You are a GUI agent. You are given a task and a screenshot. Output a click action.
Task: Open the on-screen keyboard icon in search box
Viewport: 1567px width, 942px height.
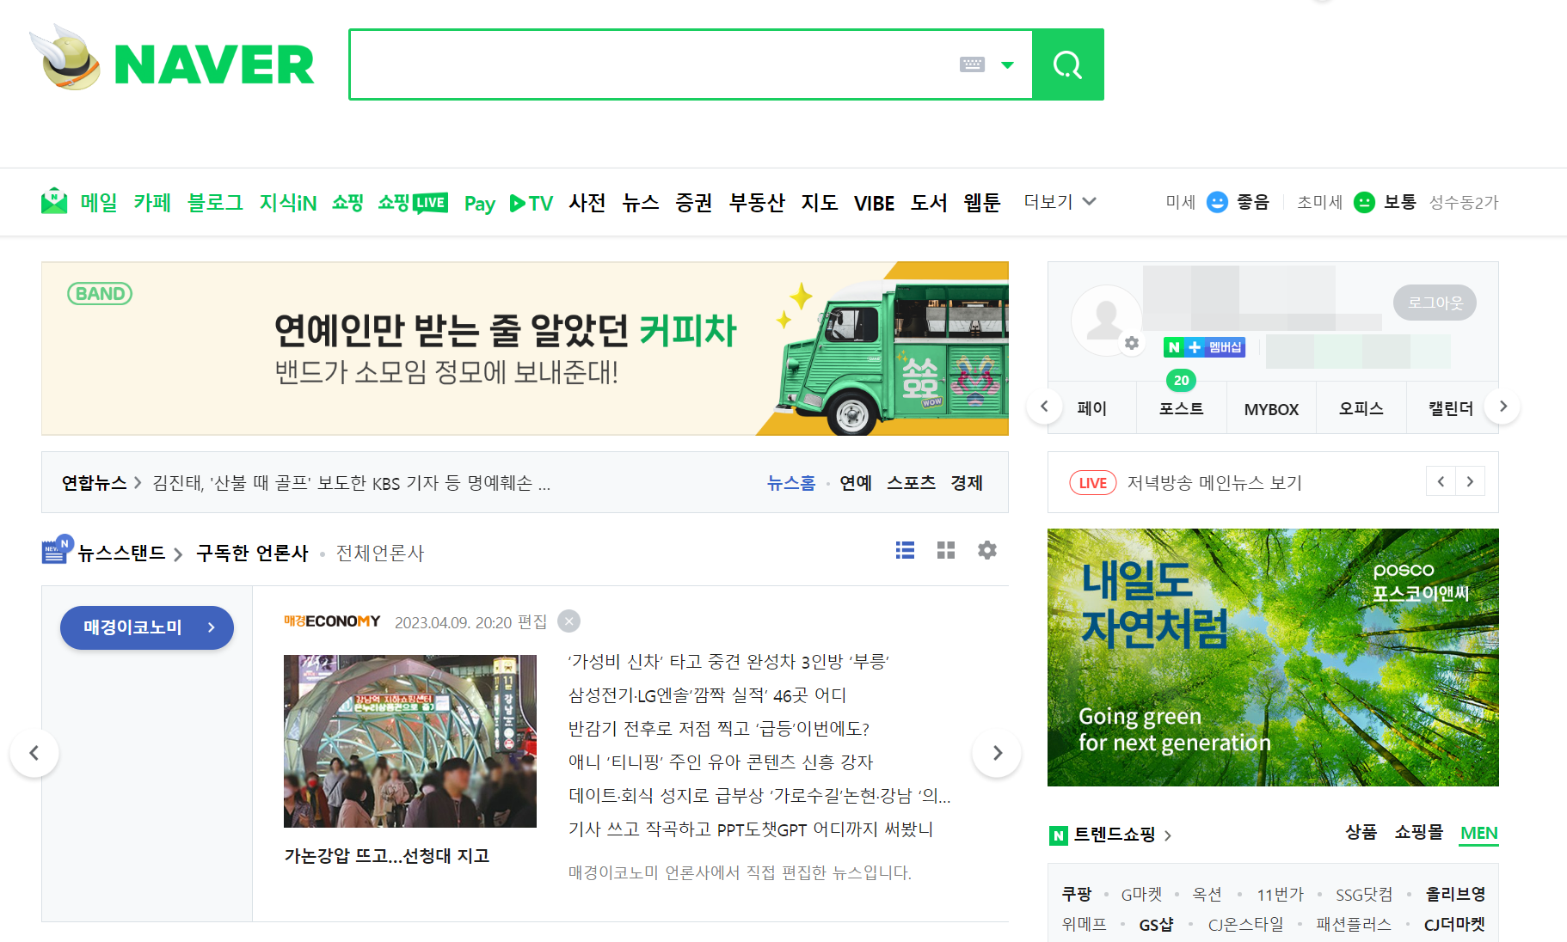click(x=972, y=64)
